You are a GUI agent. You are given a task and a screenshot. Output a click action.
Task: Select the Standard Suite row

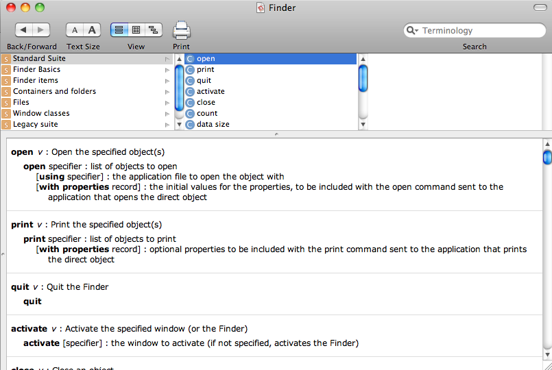pyautogui.click(x=87, y=59)
